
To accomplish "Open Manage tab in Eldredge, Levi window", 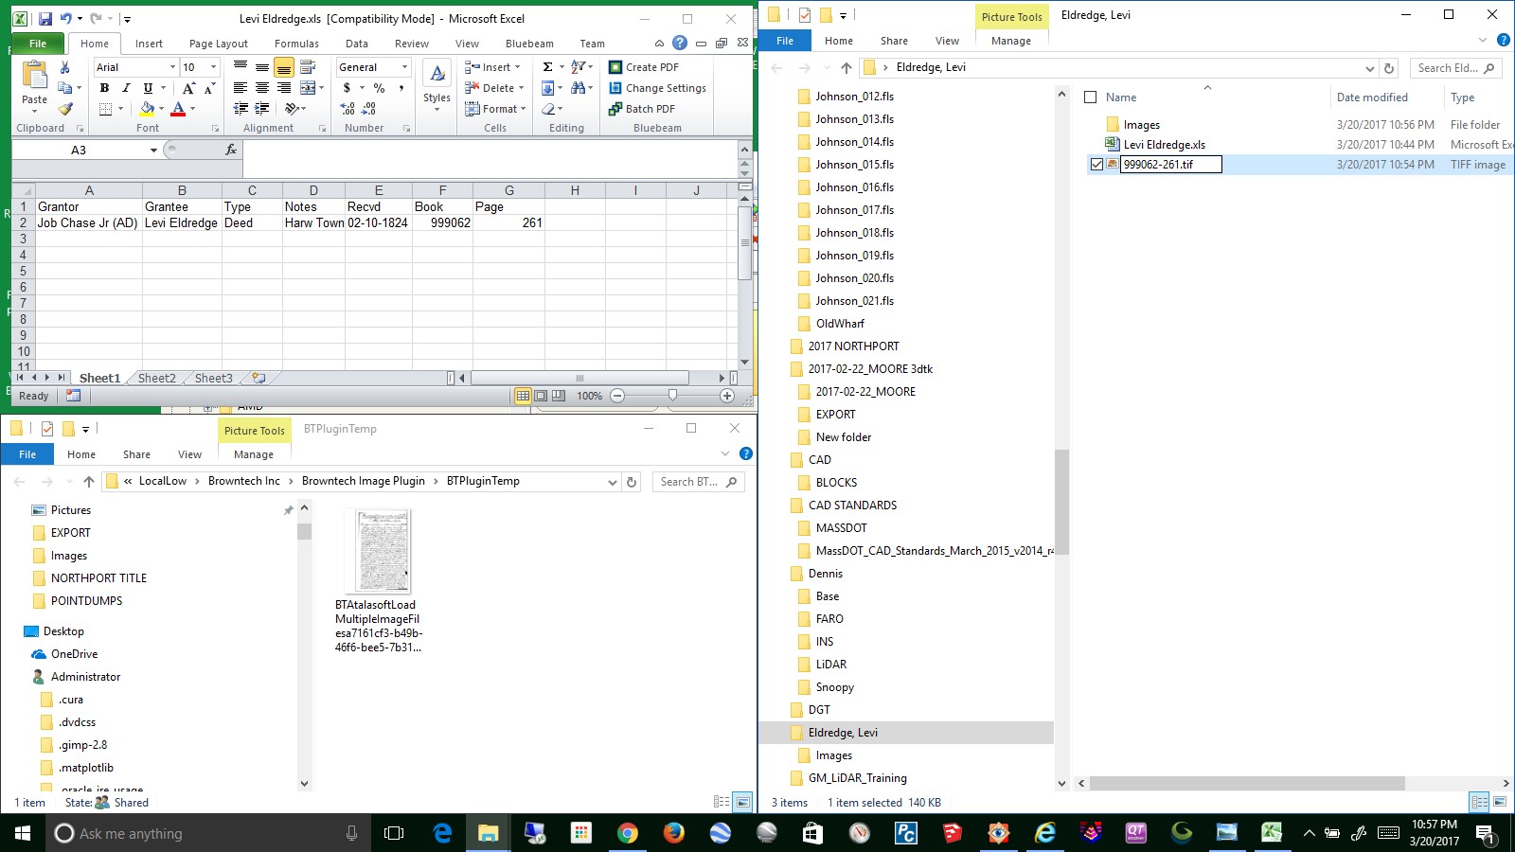I will [1011, 41].
